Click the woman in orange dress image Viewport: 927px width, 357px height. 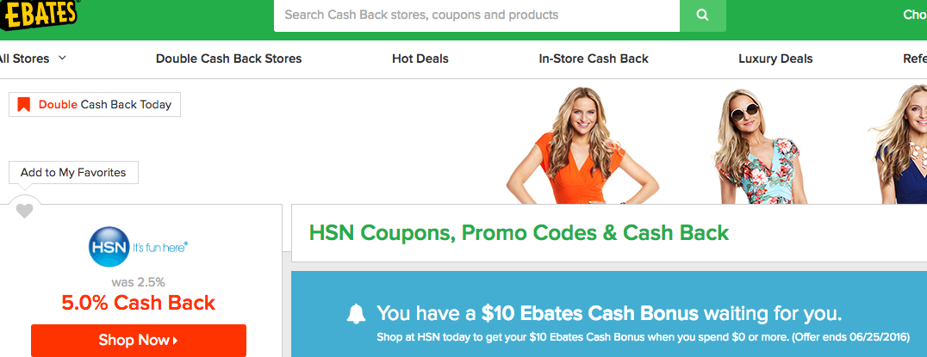[x=582, y=145]
